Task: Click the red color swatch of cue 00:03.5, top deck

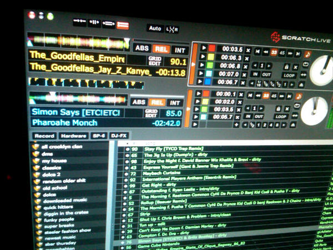Action: click(x=212, y=48)
